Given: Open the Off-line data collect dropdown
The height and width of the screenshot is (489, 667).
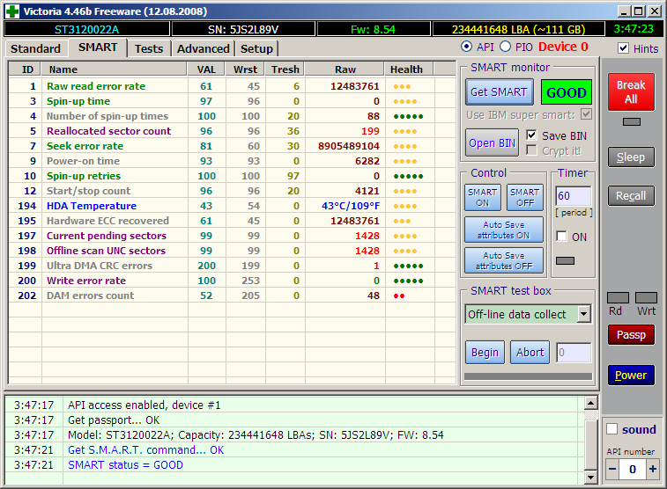Looking at the screenshot, I should point(583,315).
